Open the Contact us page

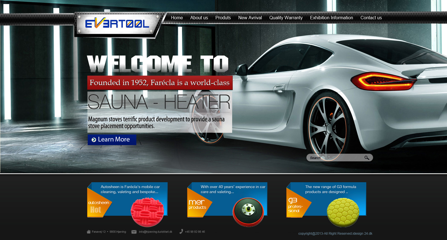[371, 18]
